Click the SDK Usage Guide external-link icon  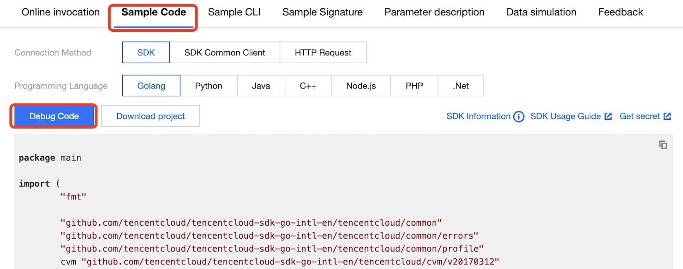[608, 117]
